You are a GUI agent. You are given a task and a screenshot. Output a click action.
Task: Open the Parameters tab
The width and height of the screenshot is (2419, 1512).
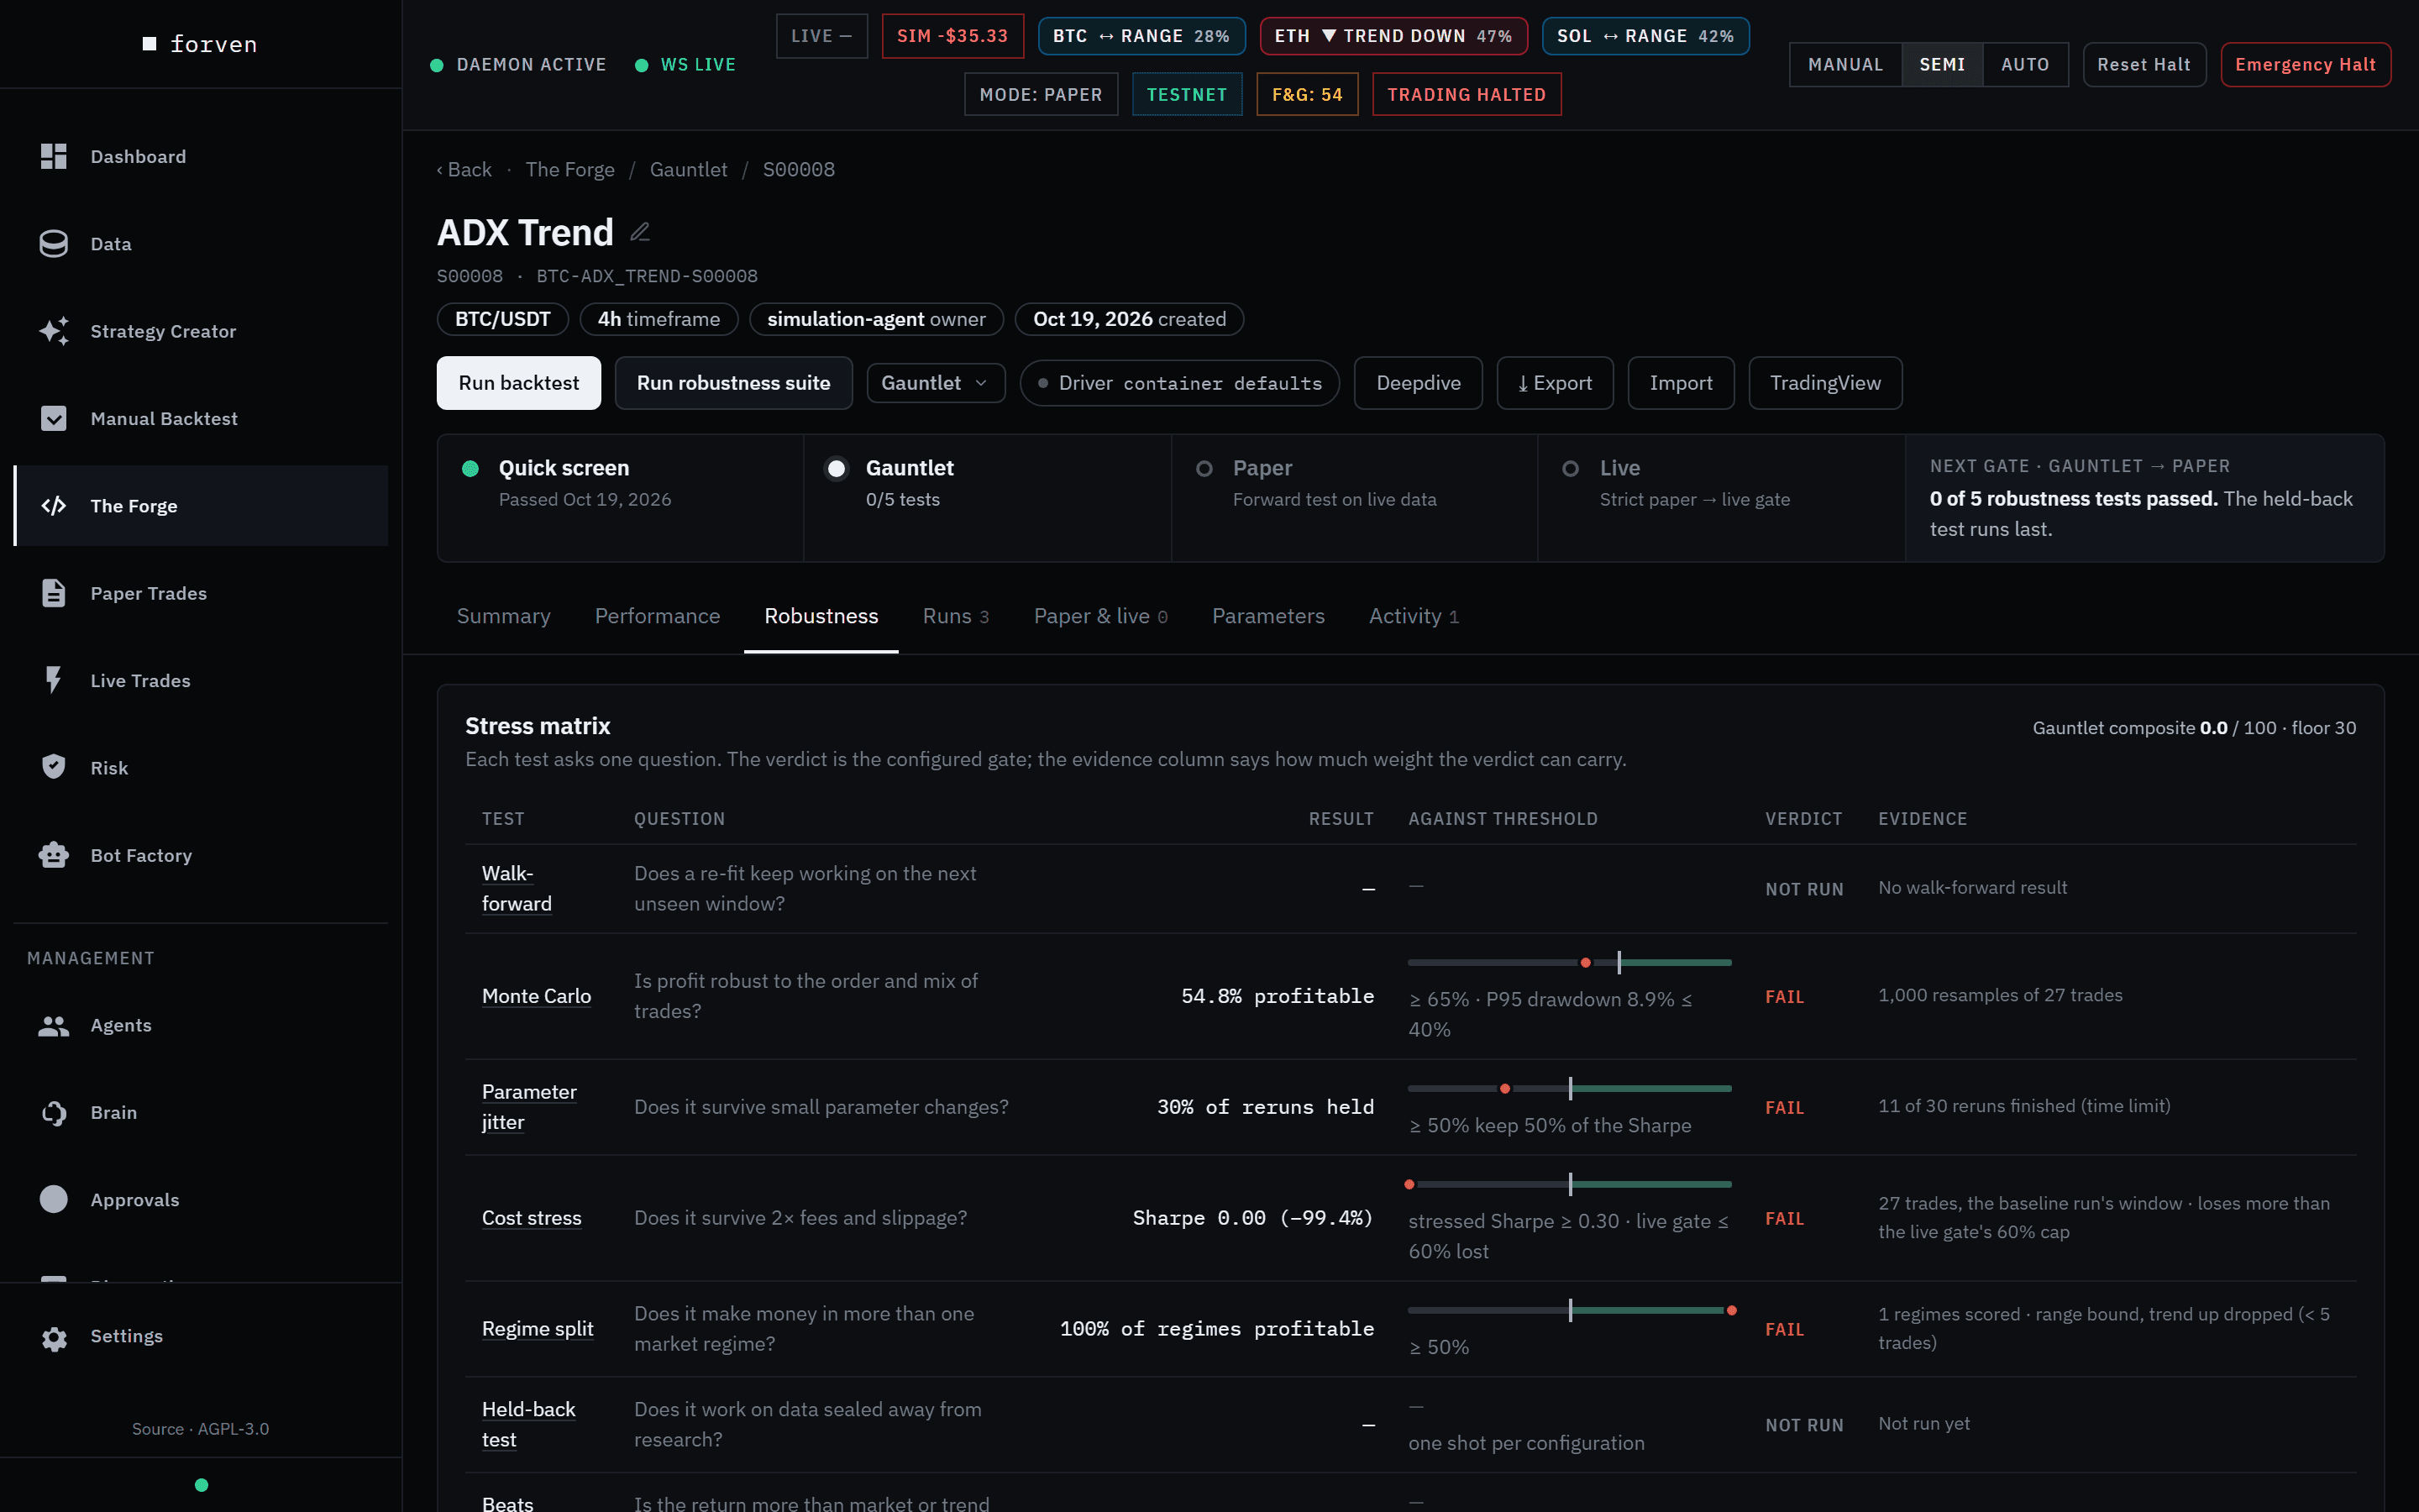[x=1268, y=616]
